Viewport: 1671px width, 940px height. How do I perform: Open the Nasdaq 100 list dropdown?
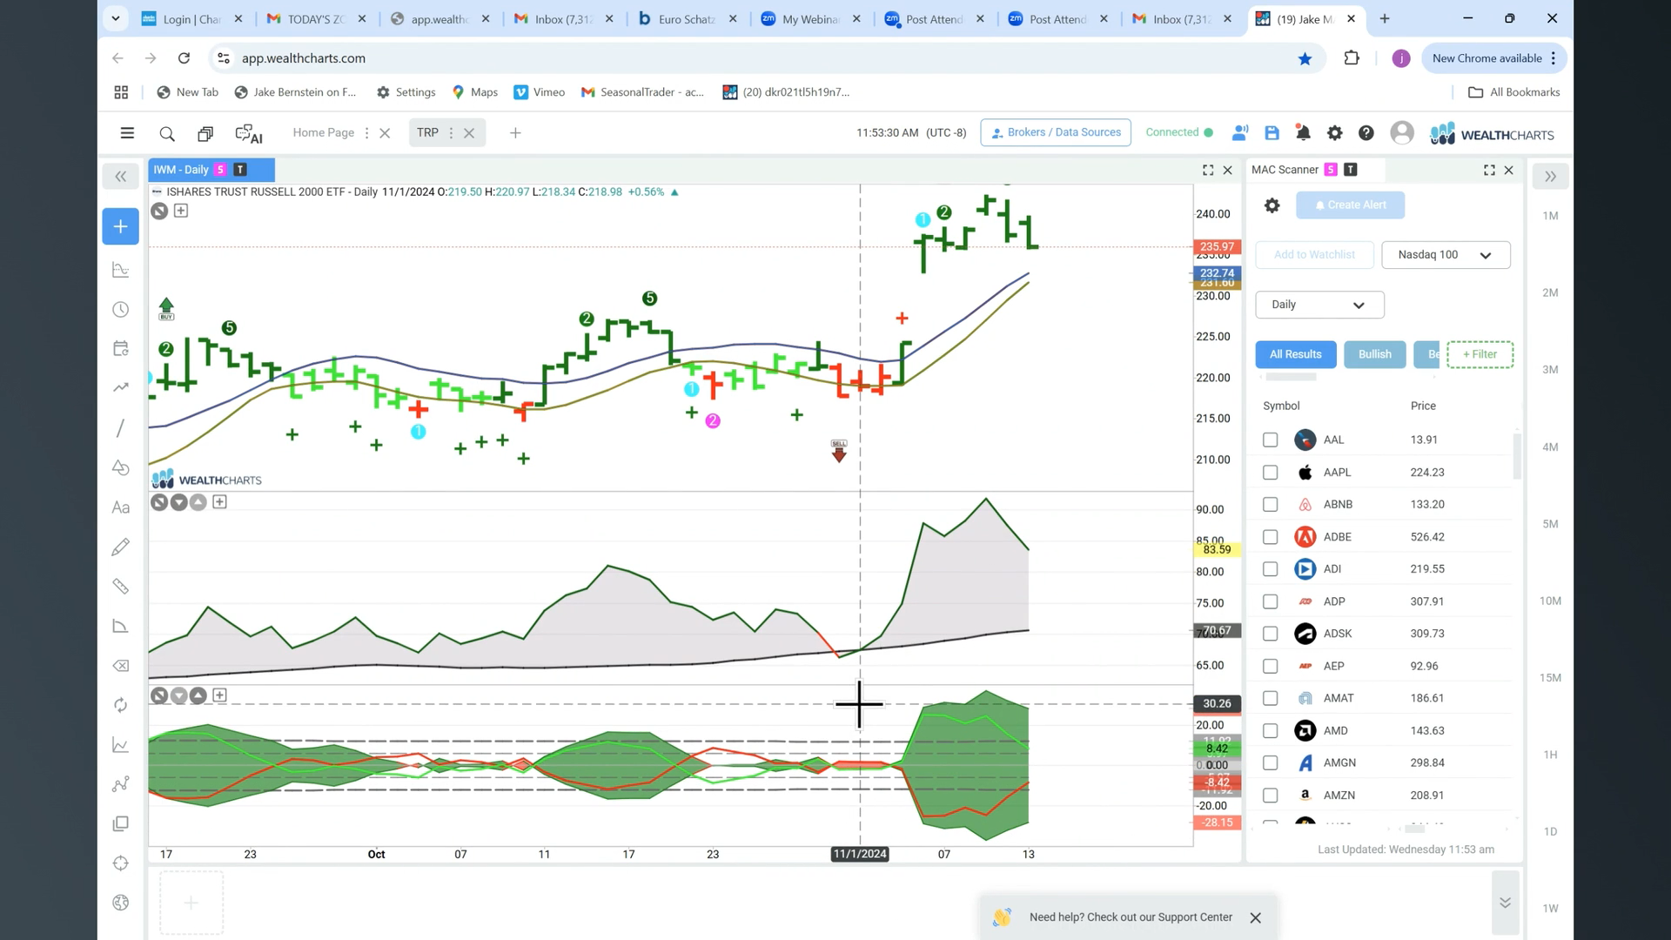tap(1446, 255)
